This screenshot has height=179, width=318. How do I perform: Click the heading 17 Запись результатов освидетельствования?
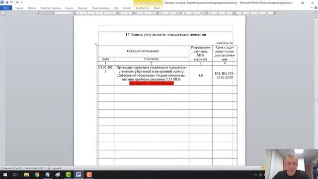165,34
